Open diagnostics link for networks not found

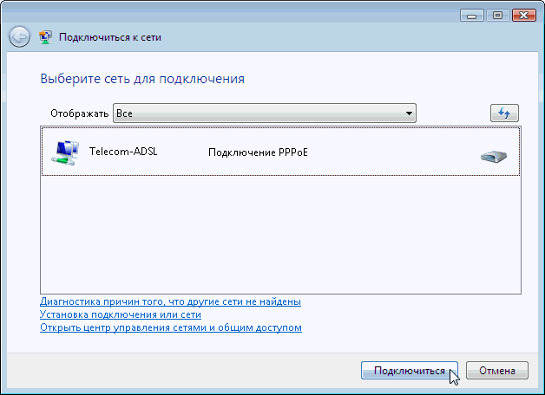[170, 301]
